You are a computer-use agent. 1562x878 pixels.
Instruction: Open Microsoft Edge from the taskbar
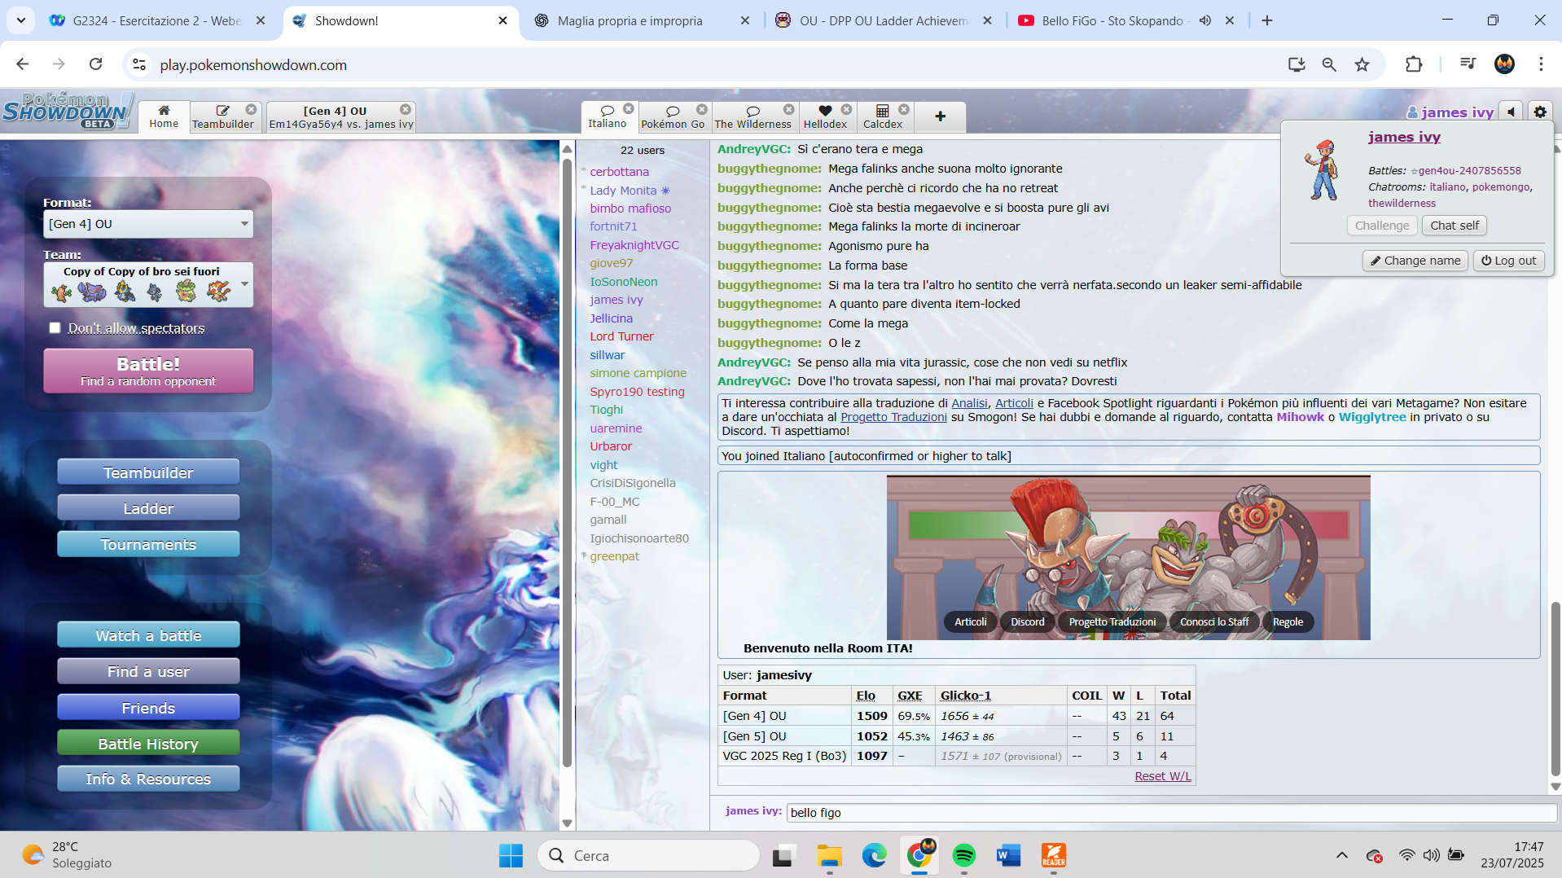874,855
